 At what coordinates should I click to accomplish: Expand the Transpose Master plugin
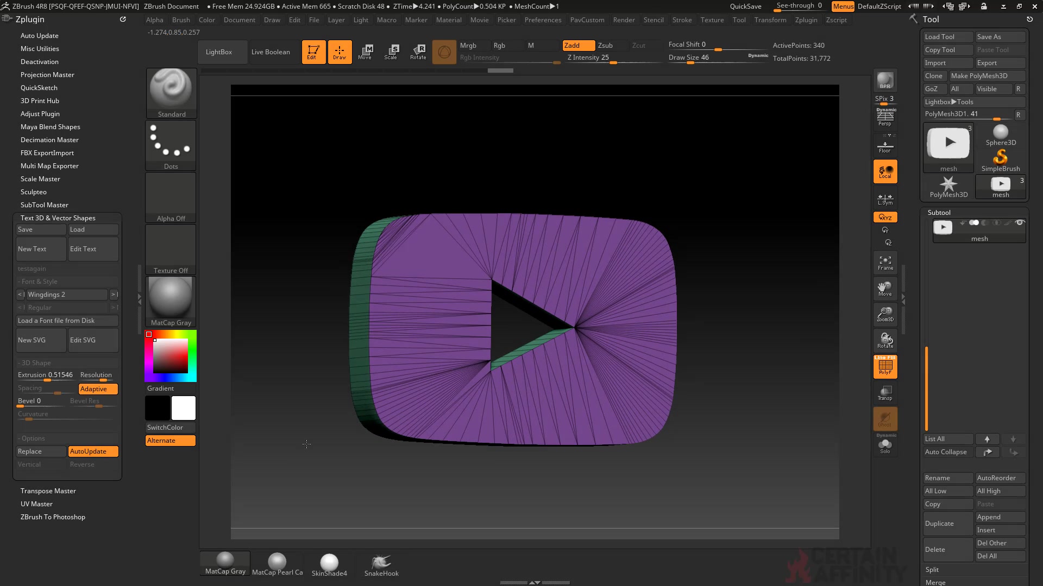point(48,491)
